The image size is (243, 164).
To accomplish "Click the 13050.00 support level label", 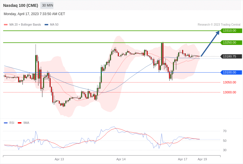I will [230, 82].
